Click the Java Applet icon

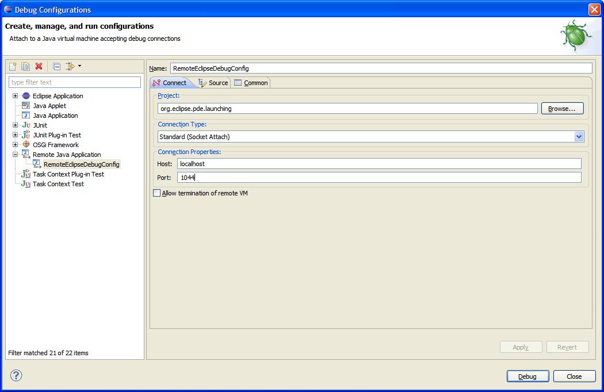click(26, 106)
